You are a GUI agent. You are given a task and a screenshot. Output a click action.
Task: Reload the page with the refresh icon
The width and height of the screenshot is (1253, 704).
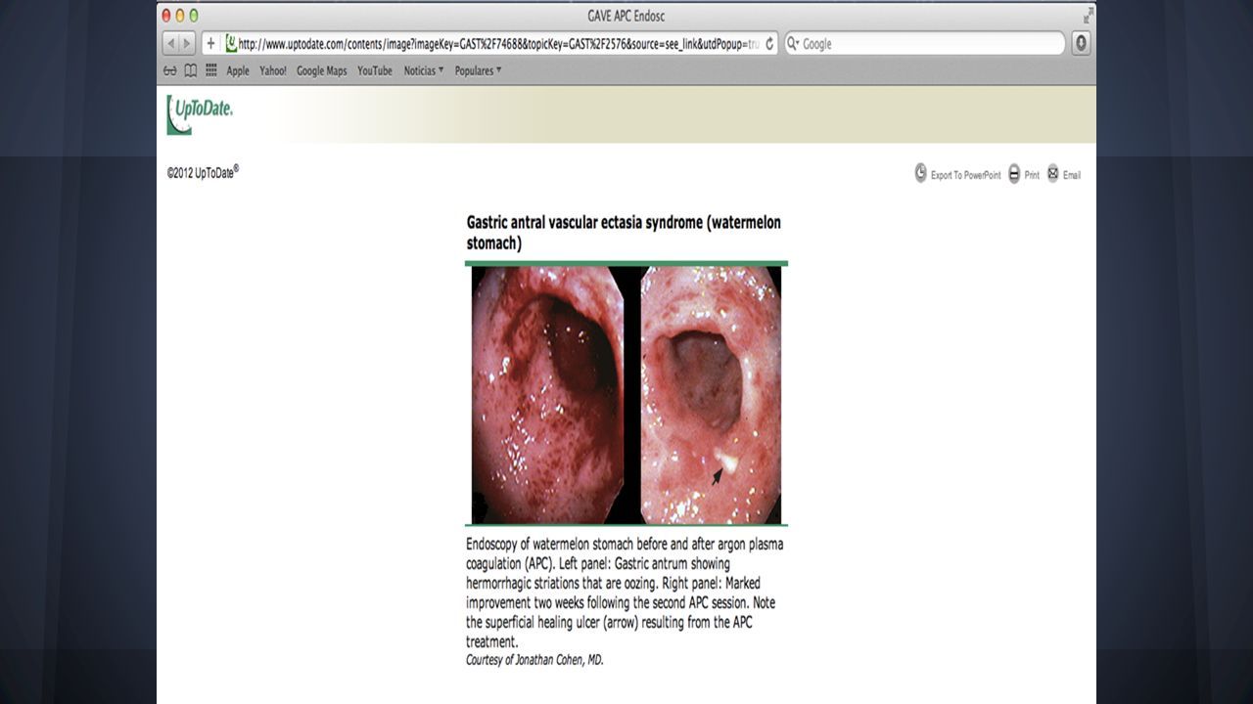click(769, 44)
